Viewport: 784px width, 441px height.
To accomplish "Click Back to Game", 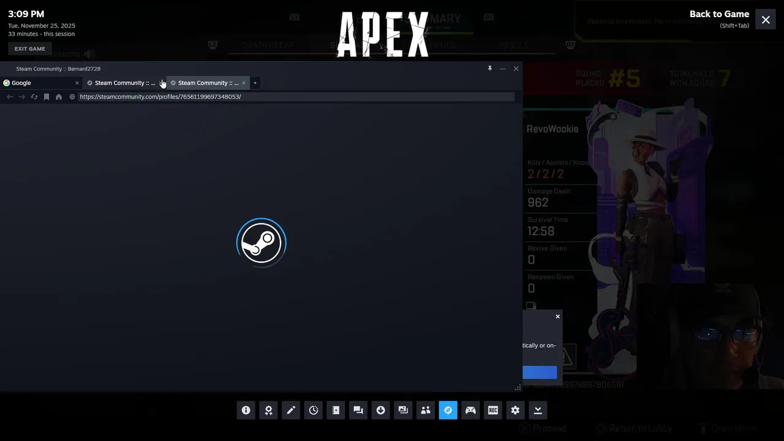I will tap(719, 14).
